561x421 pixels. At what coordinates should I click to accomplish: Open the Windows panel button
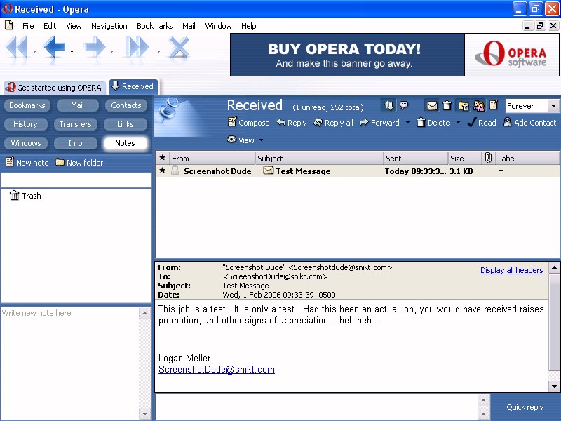[x=26, y=143]
